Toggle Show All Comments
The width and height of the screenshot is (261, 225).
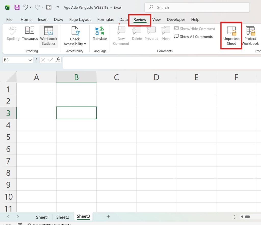click(x=193, y=36)
